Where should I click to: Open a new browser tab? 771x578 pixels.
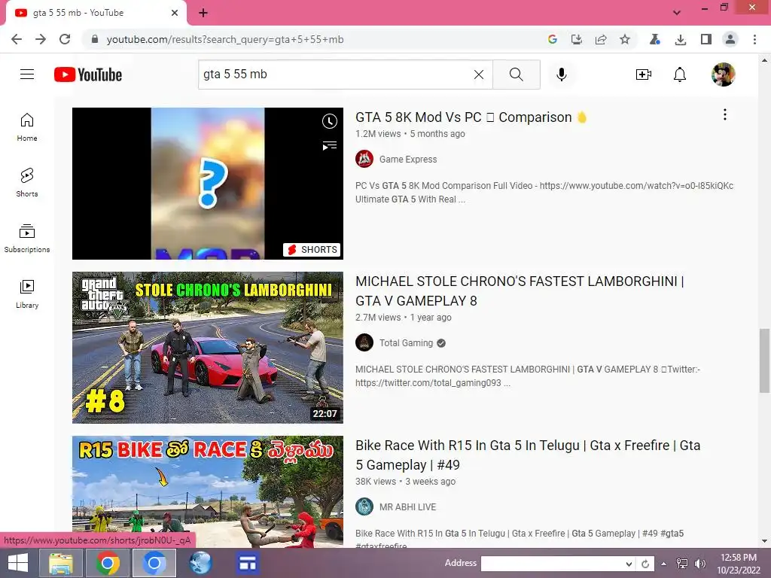203,13
